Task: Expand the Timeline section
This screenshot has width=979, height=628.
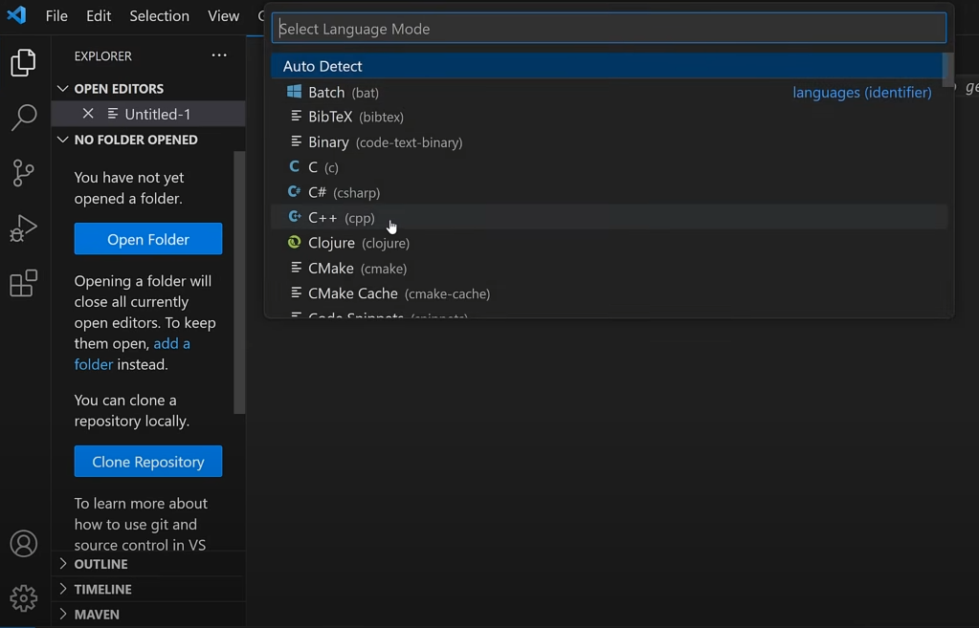Action: click(100, 589)
